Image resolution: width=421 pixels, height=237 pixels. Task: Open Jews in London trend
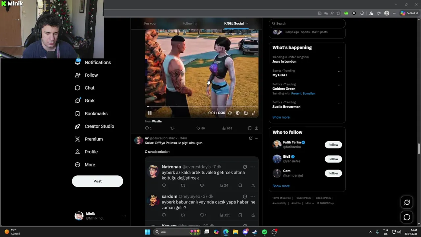(284, 62)
